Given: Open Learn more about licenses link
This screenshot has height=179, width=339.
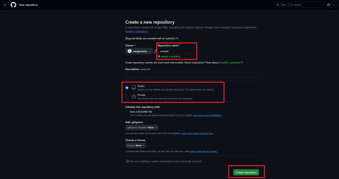Looking at the screenshot, I should coord(204,151).
